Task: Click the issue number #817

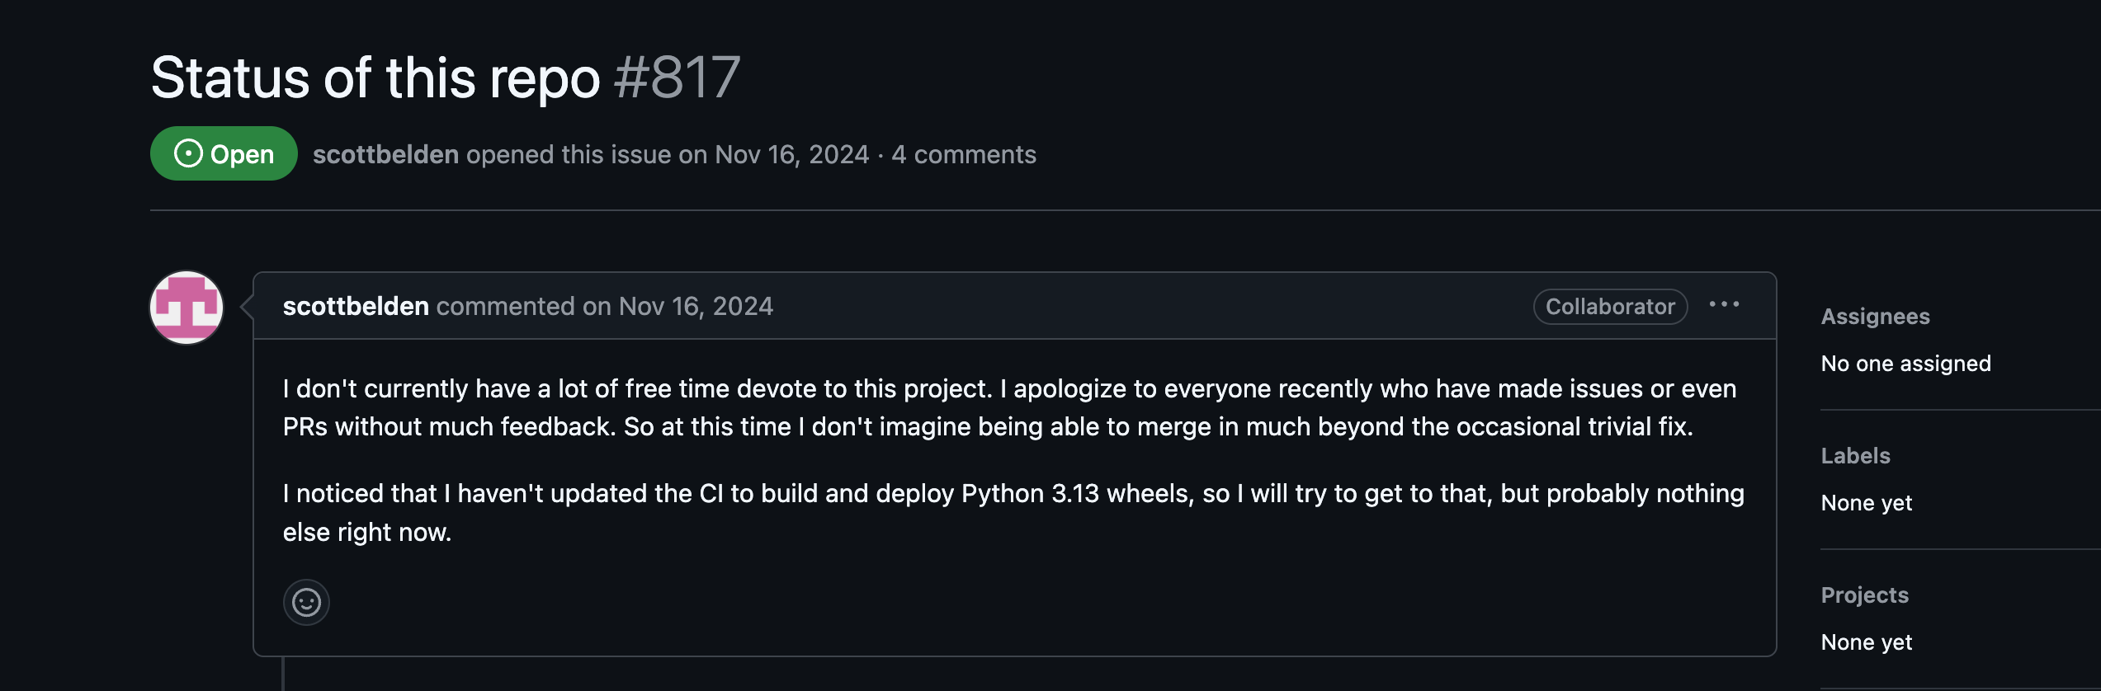Action: point(677,78)
